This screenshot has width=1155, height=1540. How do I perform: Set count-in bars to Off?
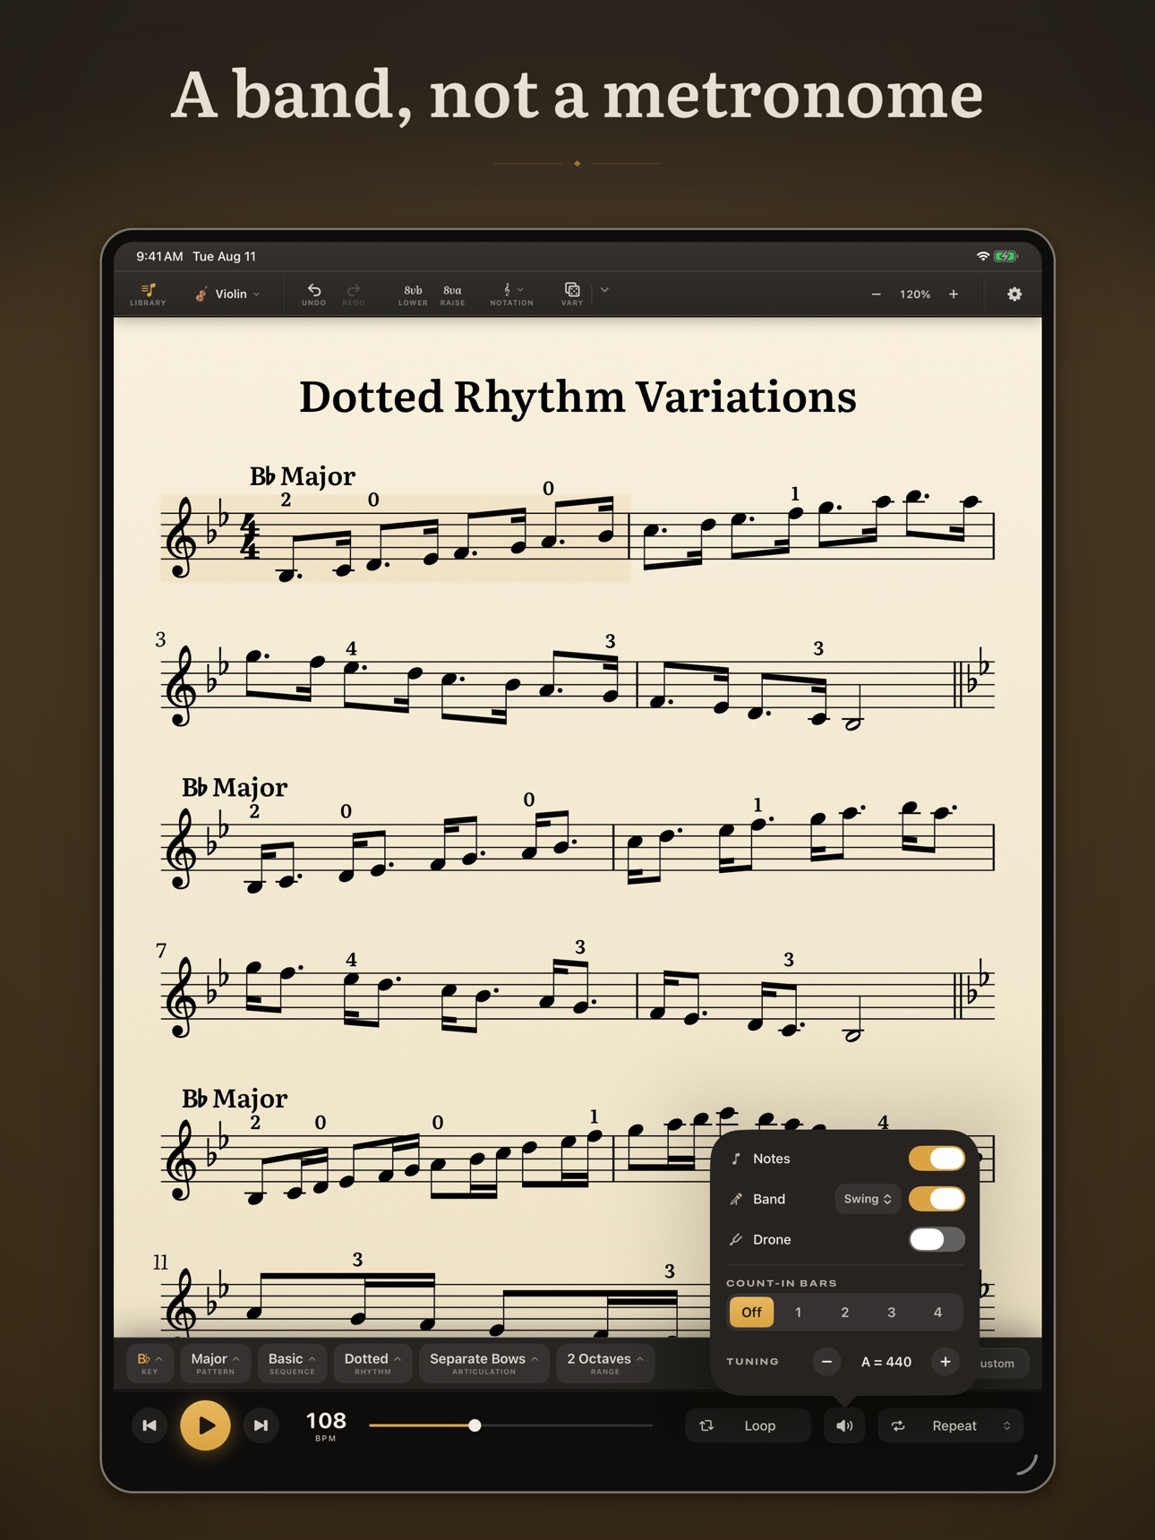(x=751, y=1313)
